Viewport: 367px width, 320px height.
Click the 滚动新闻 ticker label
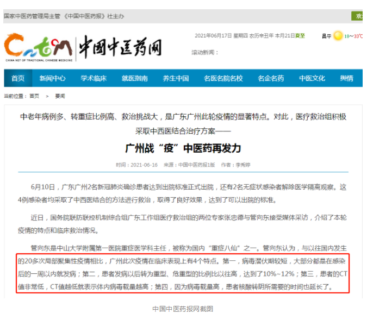tap(204, 53)
